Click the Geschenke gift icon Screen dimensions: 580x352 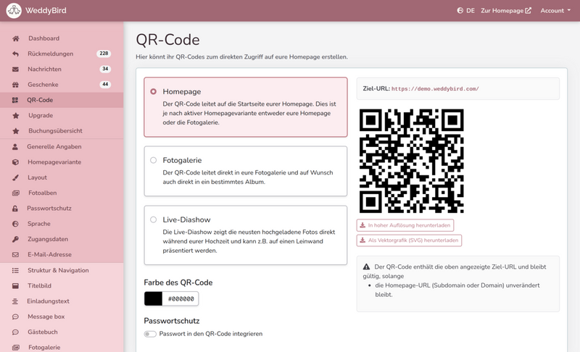coord(15,85)
